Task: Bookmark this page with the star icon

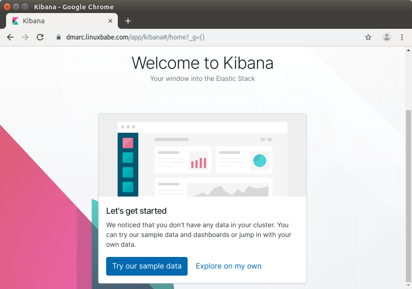Action: click(x=368, y=37)
